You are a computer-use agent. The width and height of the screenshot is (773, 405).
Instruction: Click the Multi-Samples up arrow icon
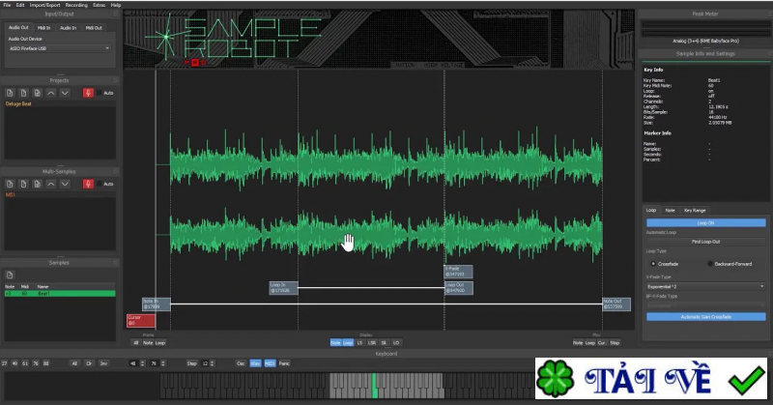click(51, 184)
